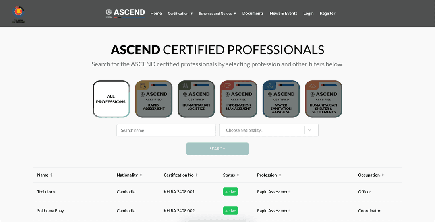Click Rapid Assessment in Sokhoma Phay's row
435x222 pixels.
tap(273, 211)
